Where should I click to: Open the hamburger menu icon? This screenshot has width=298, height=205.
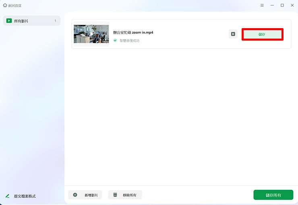[262, 5]
